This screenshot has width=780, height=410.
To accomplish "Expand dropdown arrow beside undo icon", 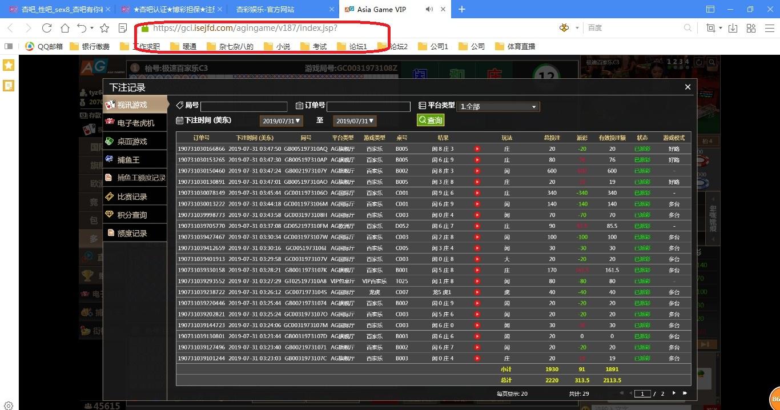I will (92, 28).
